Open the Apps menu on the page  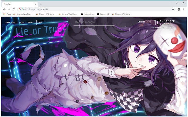(22, 23)
